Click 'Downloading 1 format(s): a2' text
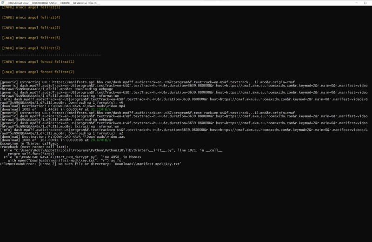Image resolution: width=372 pixels, height=242 pixels. [96, 133]
